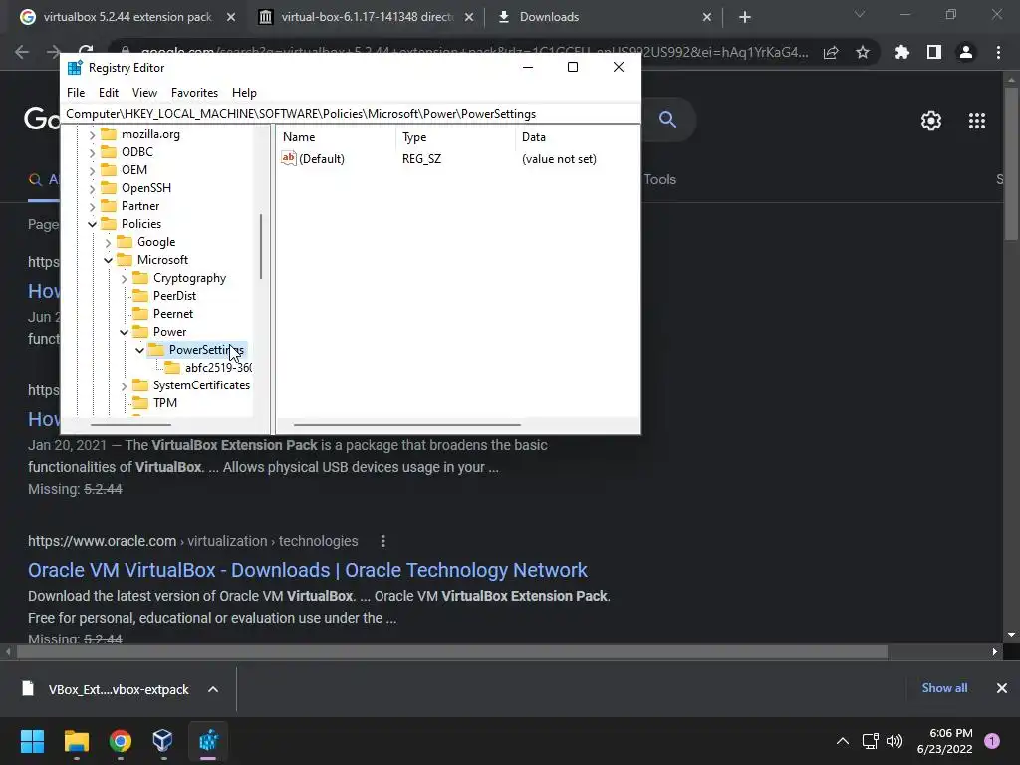Expand Partner key
Screen dimensions: 1020x765
coord(92,206)
